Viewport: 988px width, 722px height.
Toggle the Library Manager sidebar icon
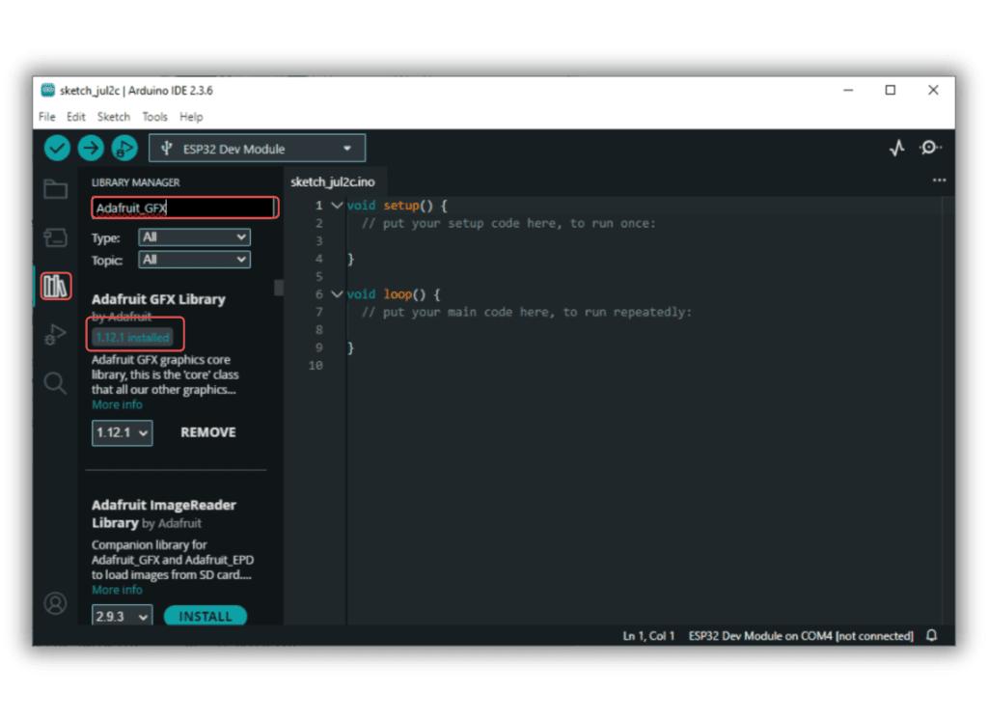tap(55, 287)
